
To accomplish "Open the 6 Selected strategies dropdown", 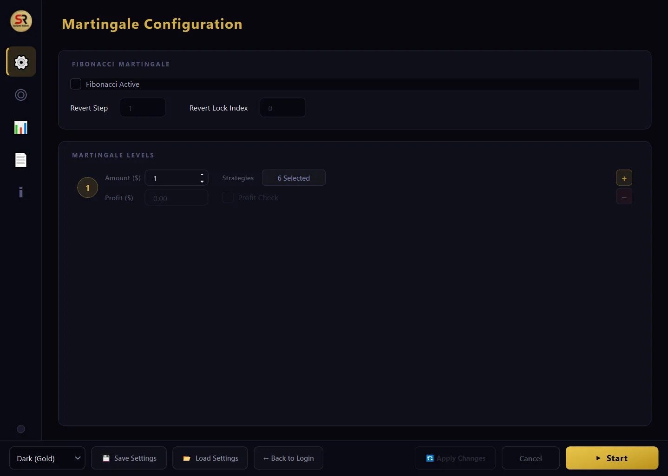I will [294, 178].
